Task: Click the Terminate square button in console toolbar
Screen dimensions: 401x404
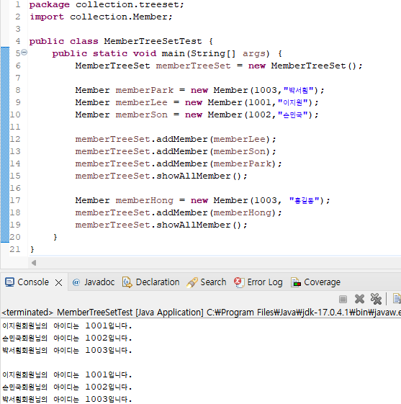Action: coord(343,299)
